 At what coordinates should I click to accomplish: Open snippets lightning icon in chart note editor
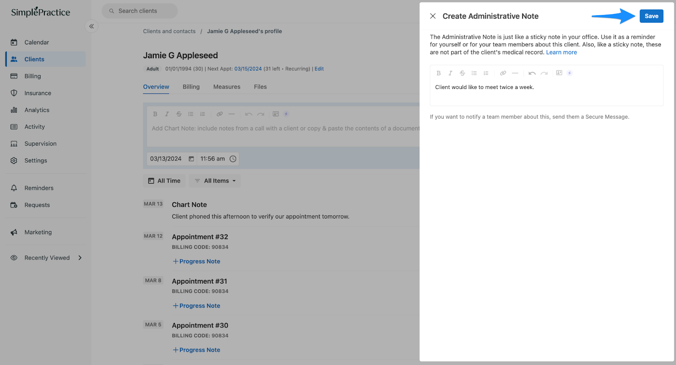tap(286, 114)
